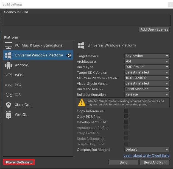Select PC, Mac & Linux Standalone platform
Screen dimensions: 173x169
(38, 45)
